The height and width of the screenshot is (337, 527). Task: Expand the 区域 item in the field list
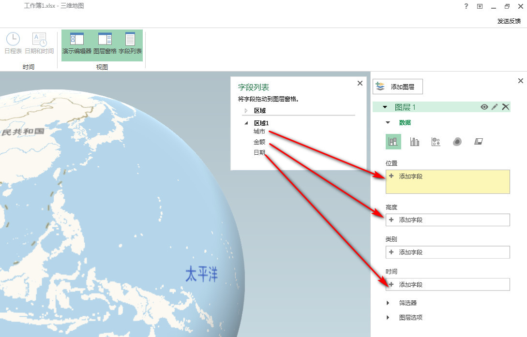click(x=247, y=110)
